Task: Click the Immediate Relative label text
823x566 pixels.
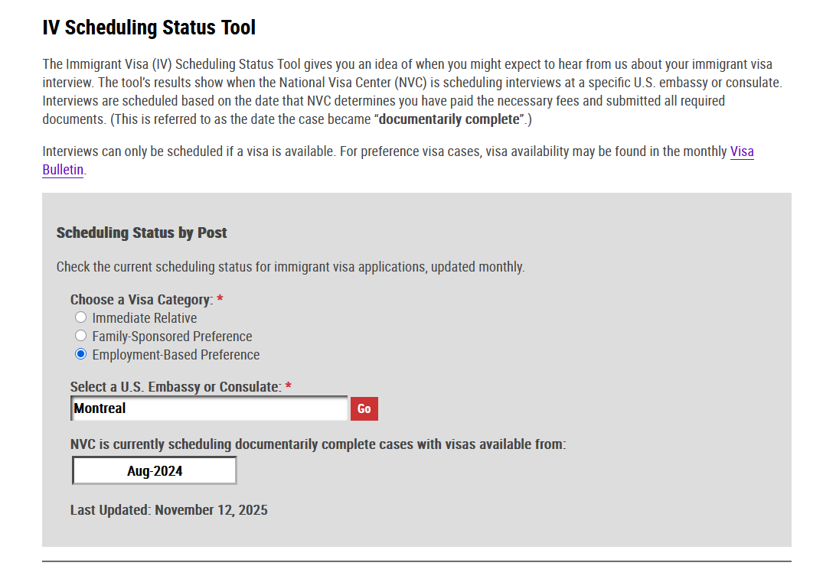Action: (144, 318)
